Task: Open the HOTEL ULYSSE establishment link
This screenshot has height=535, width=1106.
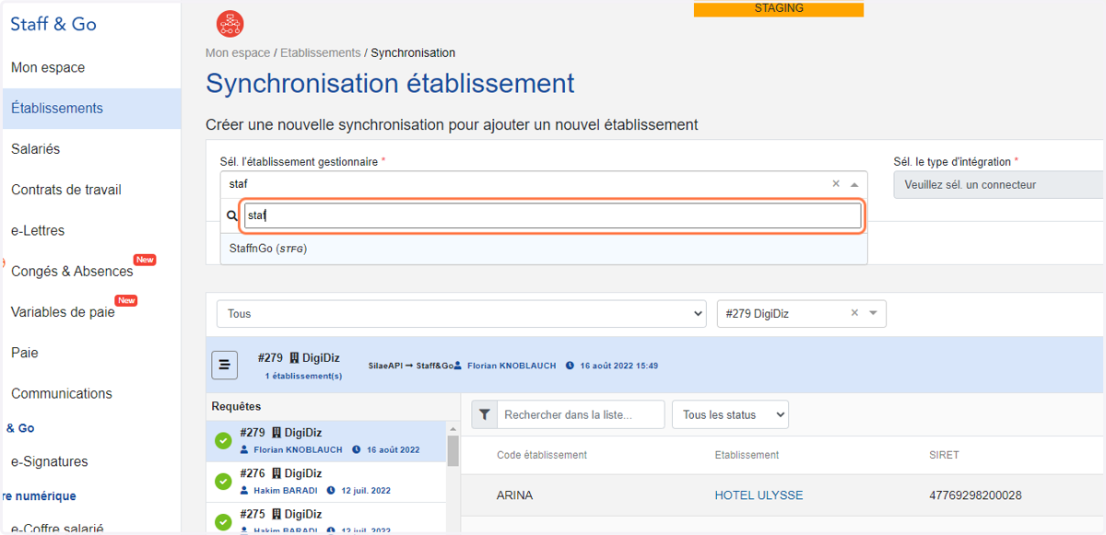Action: (759, 495)
